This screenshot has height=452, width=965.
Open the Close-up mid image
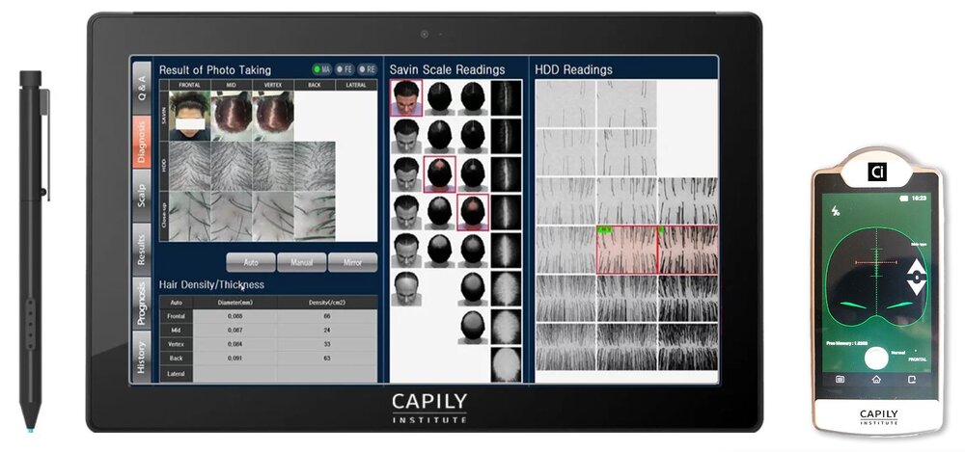point(232,216)
